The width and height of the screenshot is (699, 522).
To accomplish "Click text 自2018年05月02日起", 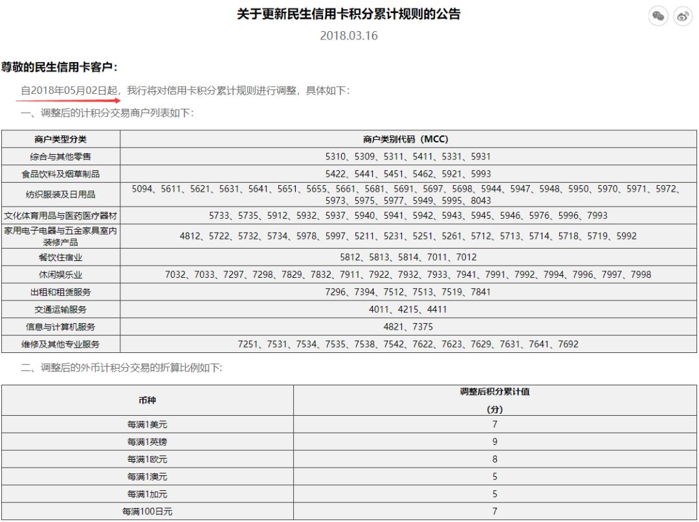I will click(x=69, y=91).
